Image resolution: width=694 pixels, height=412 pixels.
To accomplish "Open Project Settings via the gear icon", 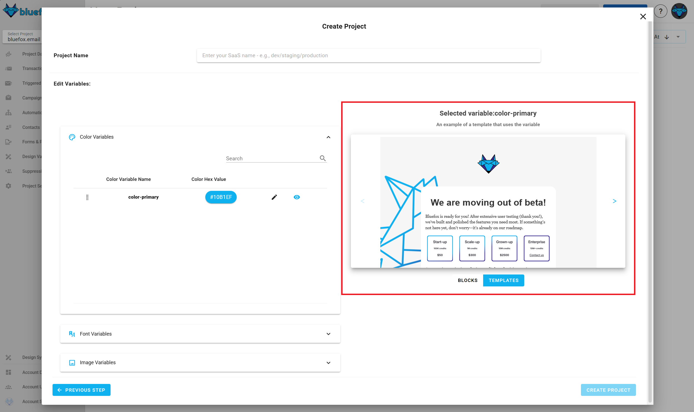I will click(x=9, y=186).
